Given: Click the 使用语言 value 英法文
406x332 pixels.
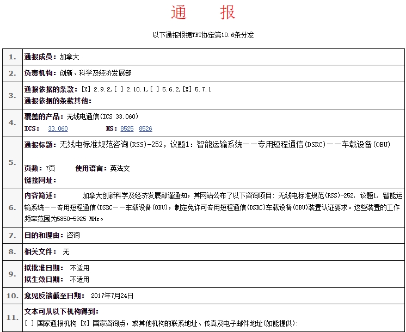Looking at the screenshot, I should coord(120,168).
